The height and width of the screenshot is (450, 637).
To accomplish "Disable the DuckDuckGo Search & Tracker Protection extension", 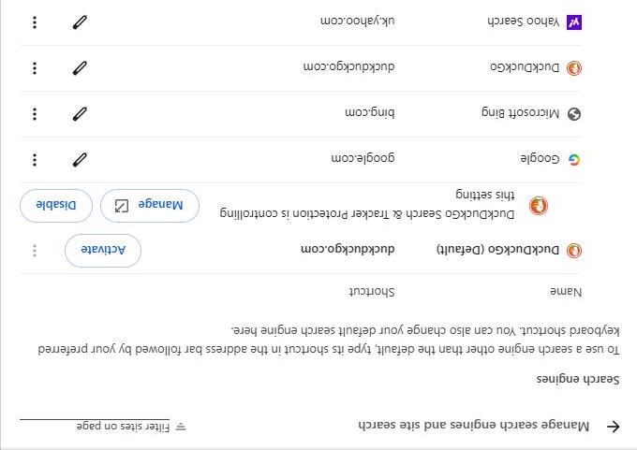I will coord(55,206).
